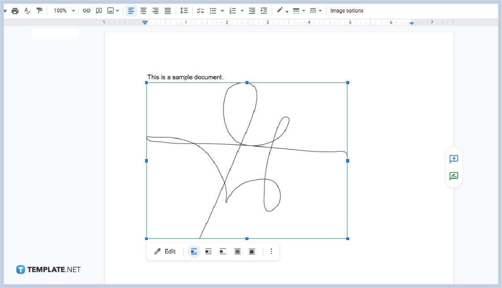Click the Edit button on the image toolbar
The width and height of the screenshot is (502, 288).
165,251
